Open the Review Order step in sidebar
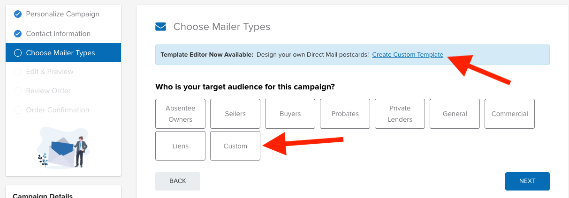 coord(48,91)
